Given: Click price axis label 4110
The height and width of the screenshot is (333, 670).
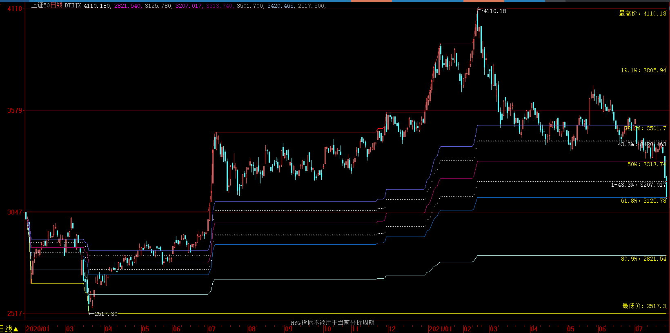Looking at the screenshot, I should [x=15, y=9].
